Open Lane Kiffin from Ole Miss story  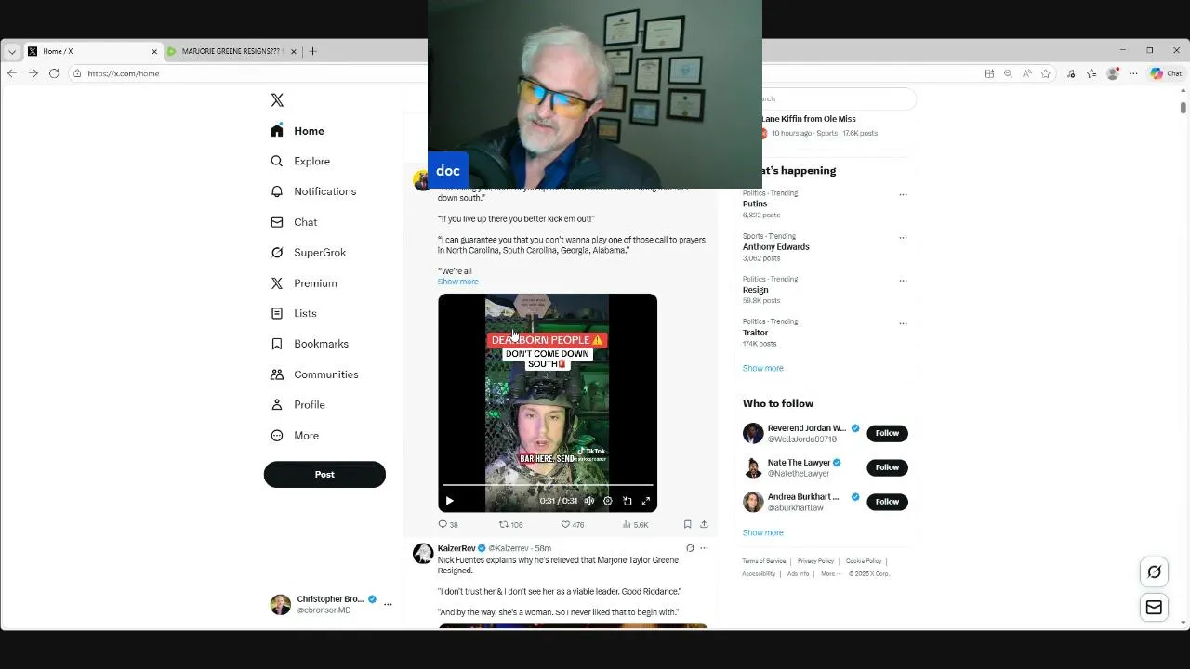coord(809,119)
